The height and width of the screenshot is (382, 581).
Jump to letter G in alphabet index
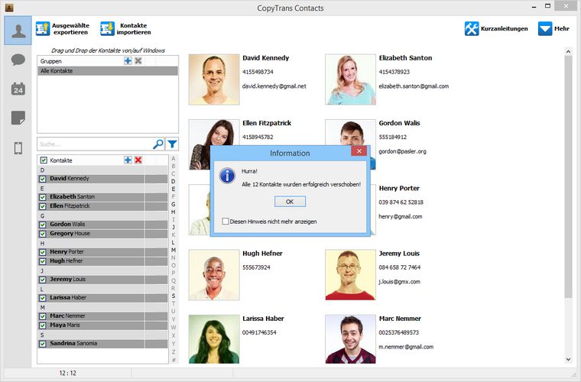(x=173, y=204)
